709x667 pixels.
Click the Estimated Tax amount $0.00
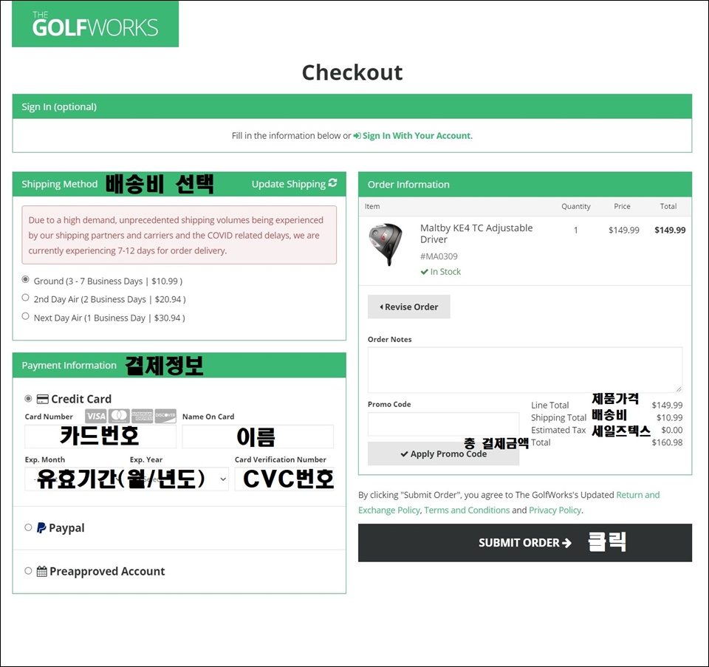click(x=672, y=430)
